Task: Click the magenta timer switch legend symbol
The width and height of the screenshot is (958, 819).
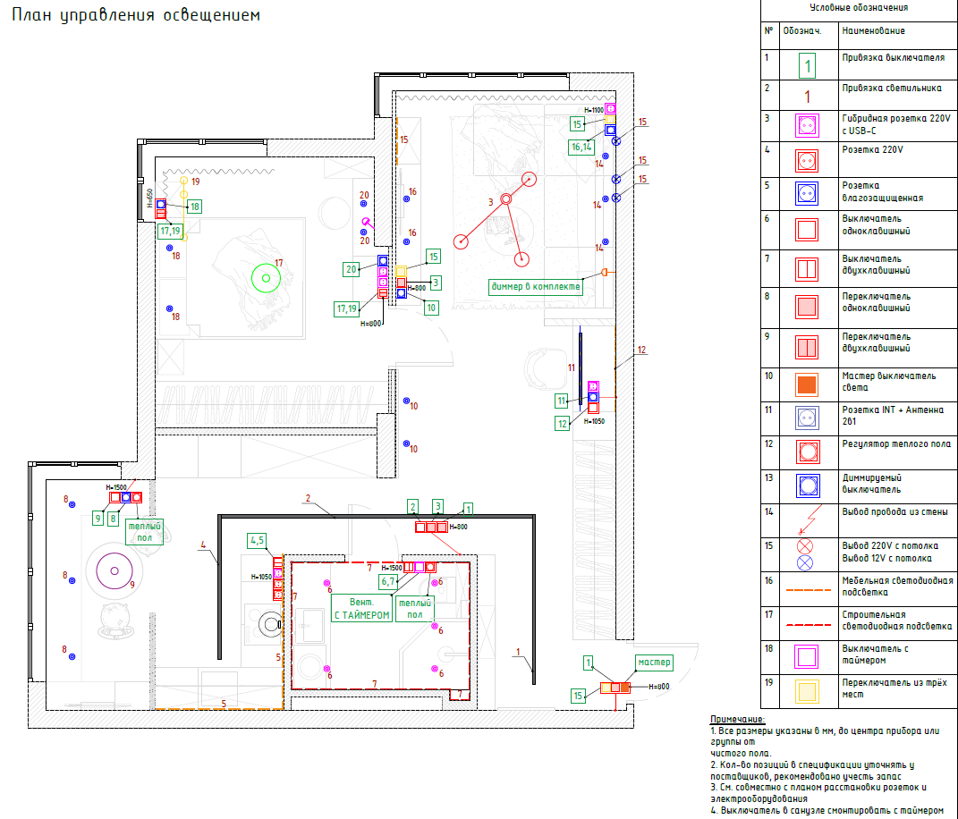Action: [807, 657]
